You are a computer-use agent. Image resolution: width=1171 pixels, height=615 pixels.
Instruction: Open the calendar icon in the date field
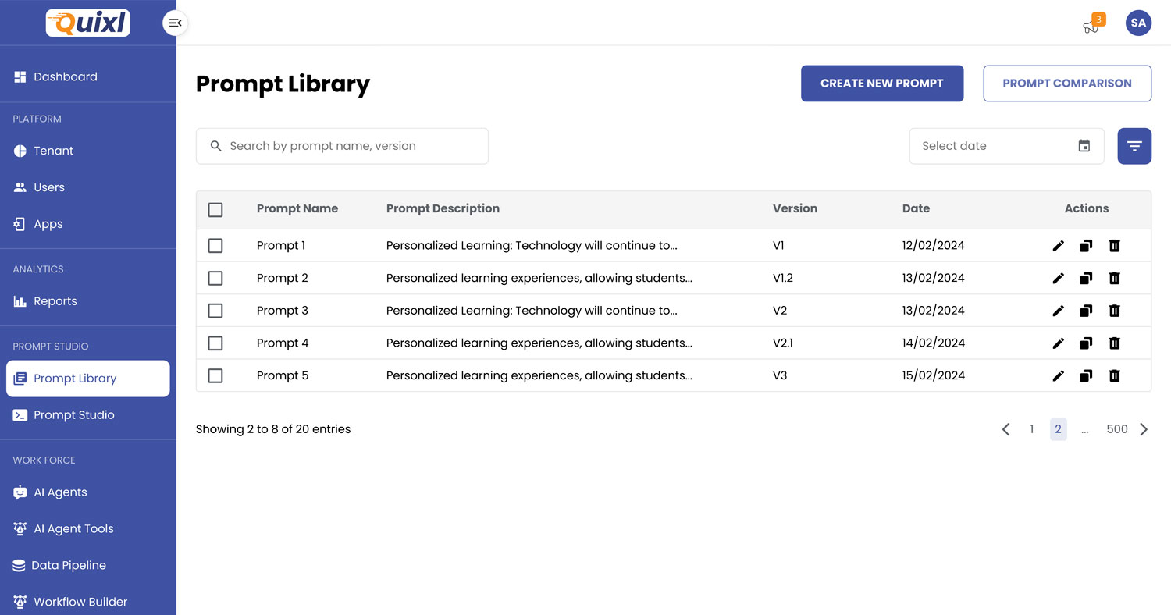coord(1084,146)
